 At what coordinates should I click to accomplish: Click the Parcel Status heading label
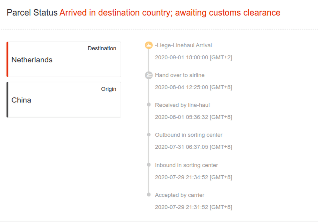[x=32, y=13]
